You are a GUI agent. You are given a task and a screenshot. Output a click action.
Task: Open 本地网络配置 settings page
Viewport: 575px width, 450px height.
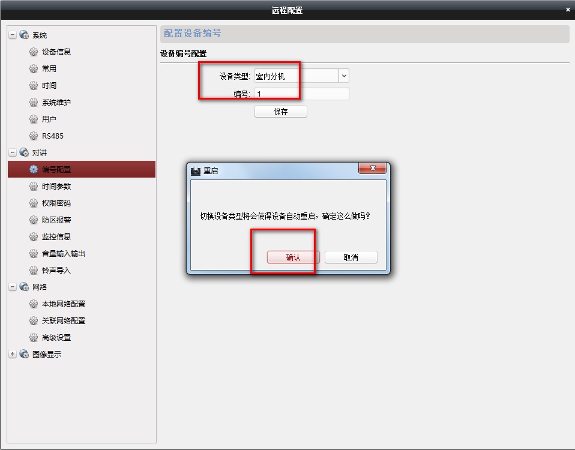coord(64,304)
